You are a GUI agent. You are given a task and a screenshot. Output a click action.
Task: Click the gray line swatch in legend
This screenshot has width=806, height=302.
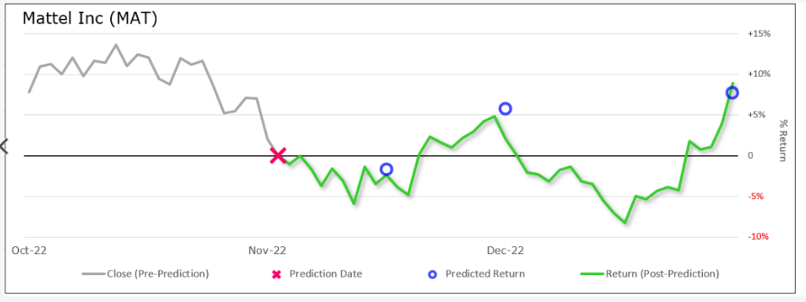94,274
